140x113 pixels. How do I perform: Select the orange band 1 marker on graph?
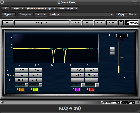click(33, 49)
